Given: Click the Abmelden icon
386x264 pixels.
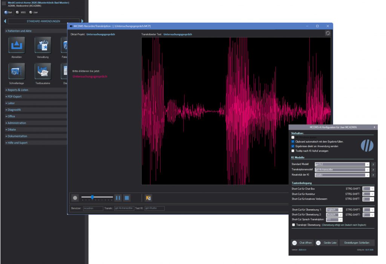Looking at the screenshot, I should click(17, 45).
